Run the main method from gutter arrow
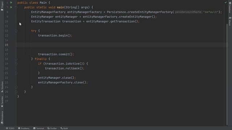Screen dimensions: 232x130 tap(11, 7)
